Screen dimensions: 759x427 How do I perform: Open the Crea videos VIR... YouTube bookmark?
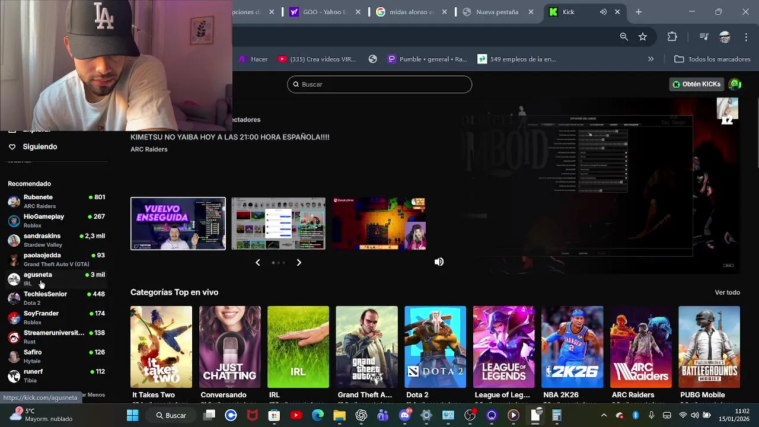(317, 59)
